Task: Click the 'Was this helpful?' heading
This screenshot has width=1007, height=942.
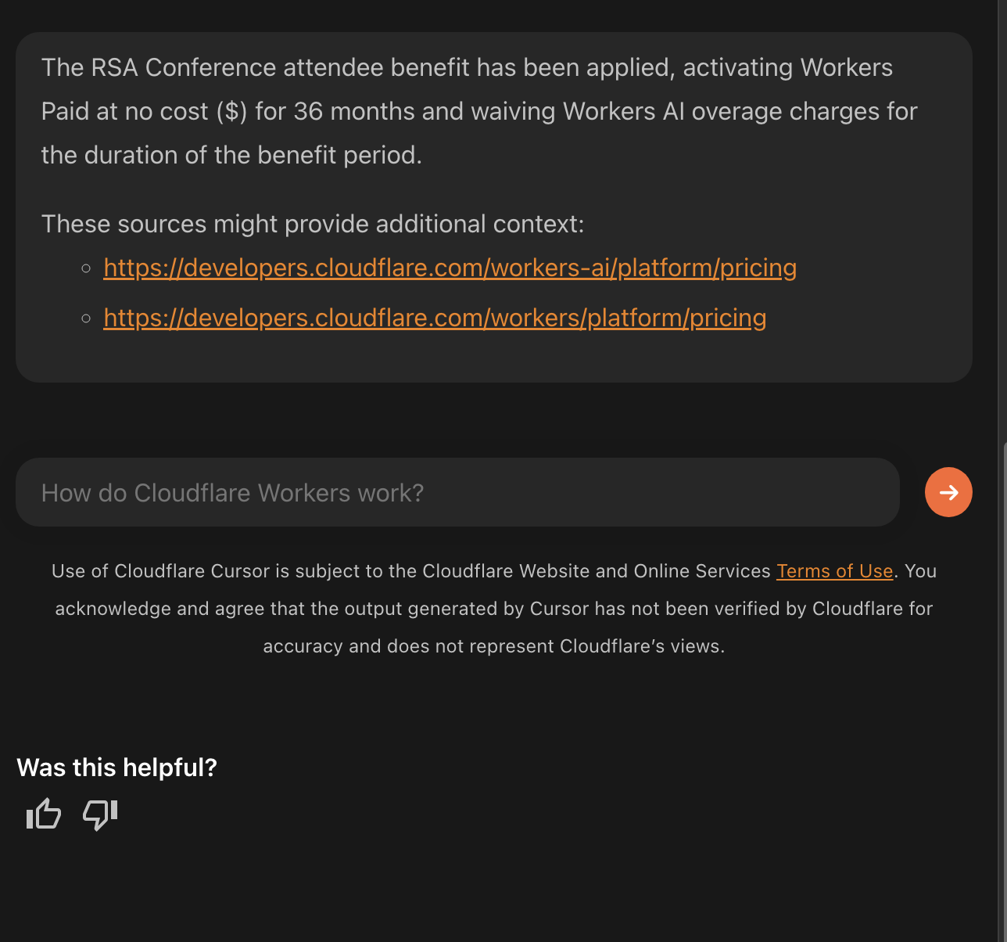Action: point(116,768)
